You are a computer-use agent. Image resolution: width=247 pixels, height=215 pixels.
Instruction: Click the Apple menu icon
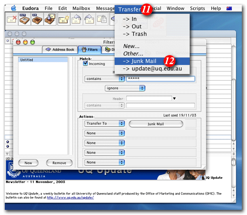(13, 8)
